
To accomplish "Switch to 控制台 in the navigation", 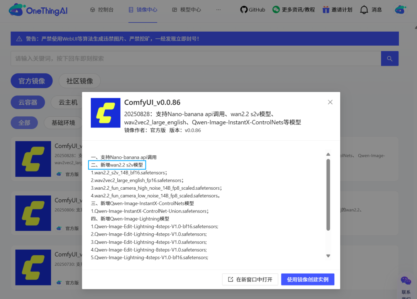I will point(102,10).
